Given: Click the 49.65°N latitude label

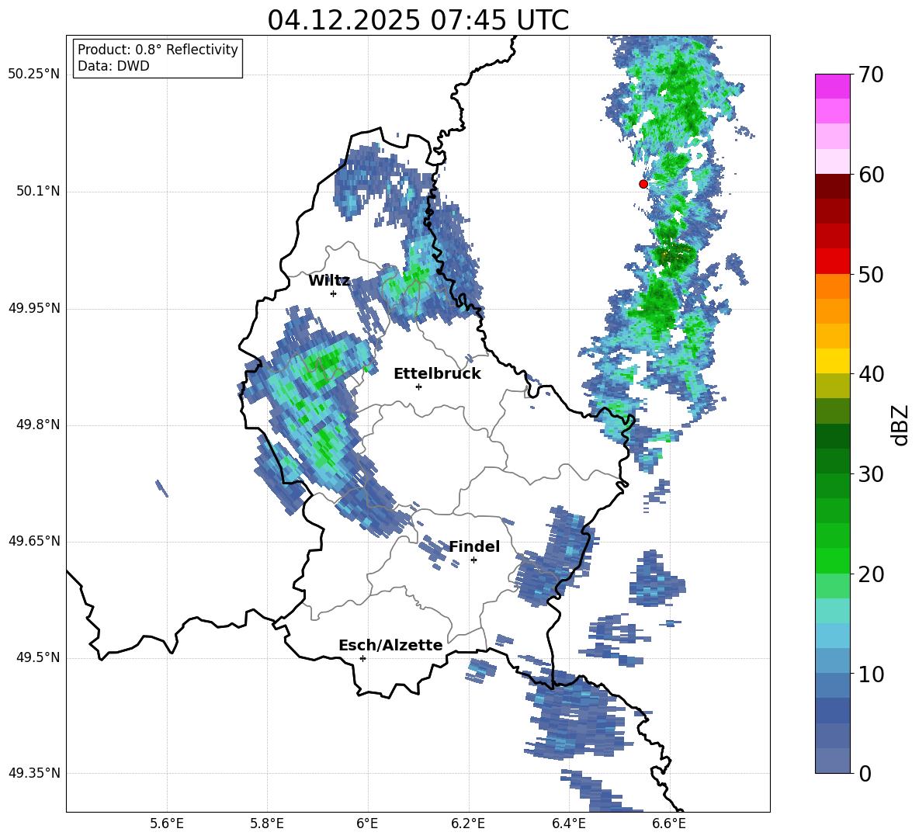Looking at the screenshot, I should [x=33, y=541].
